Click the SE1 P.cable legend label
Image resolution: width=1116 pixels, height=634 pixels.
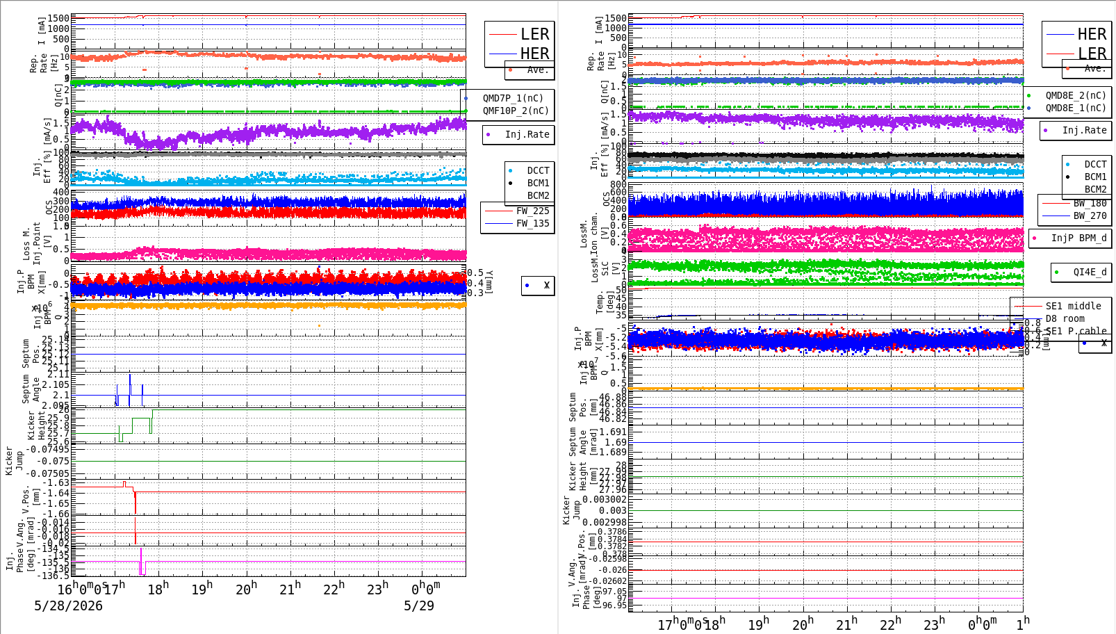point(1076,331)
